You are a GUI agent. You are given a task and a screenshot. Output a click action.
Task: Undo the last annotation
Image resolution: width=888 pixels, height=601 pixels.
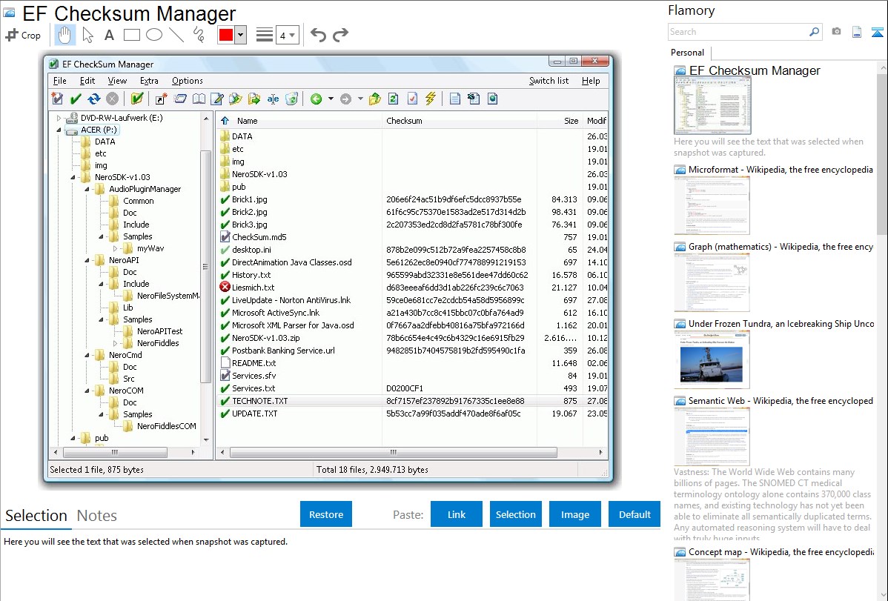tap(318, 35)
